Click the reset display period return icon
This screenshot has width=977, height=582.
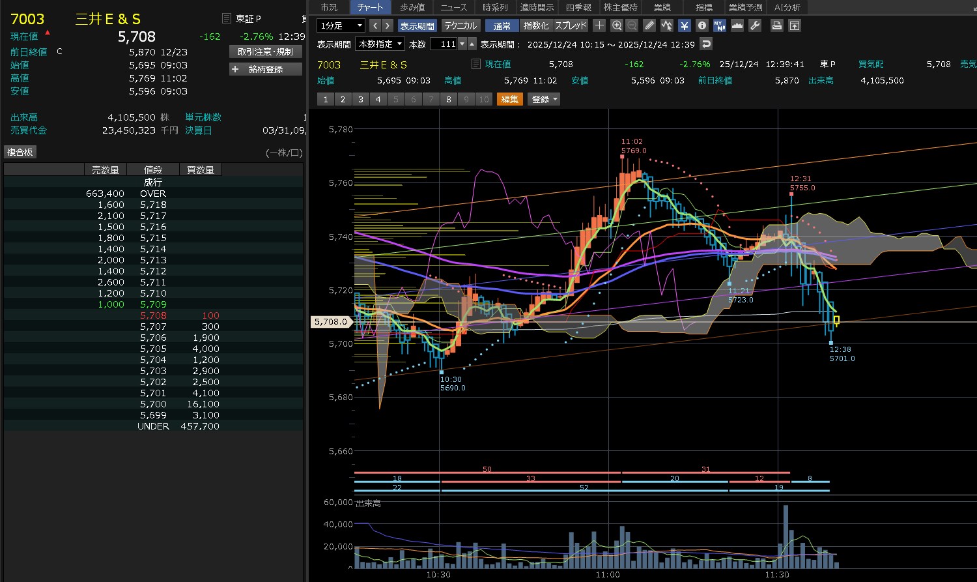click(x=706, y=44)
